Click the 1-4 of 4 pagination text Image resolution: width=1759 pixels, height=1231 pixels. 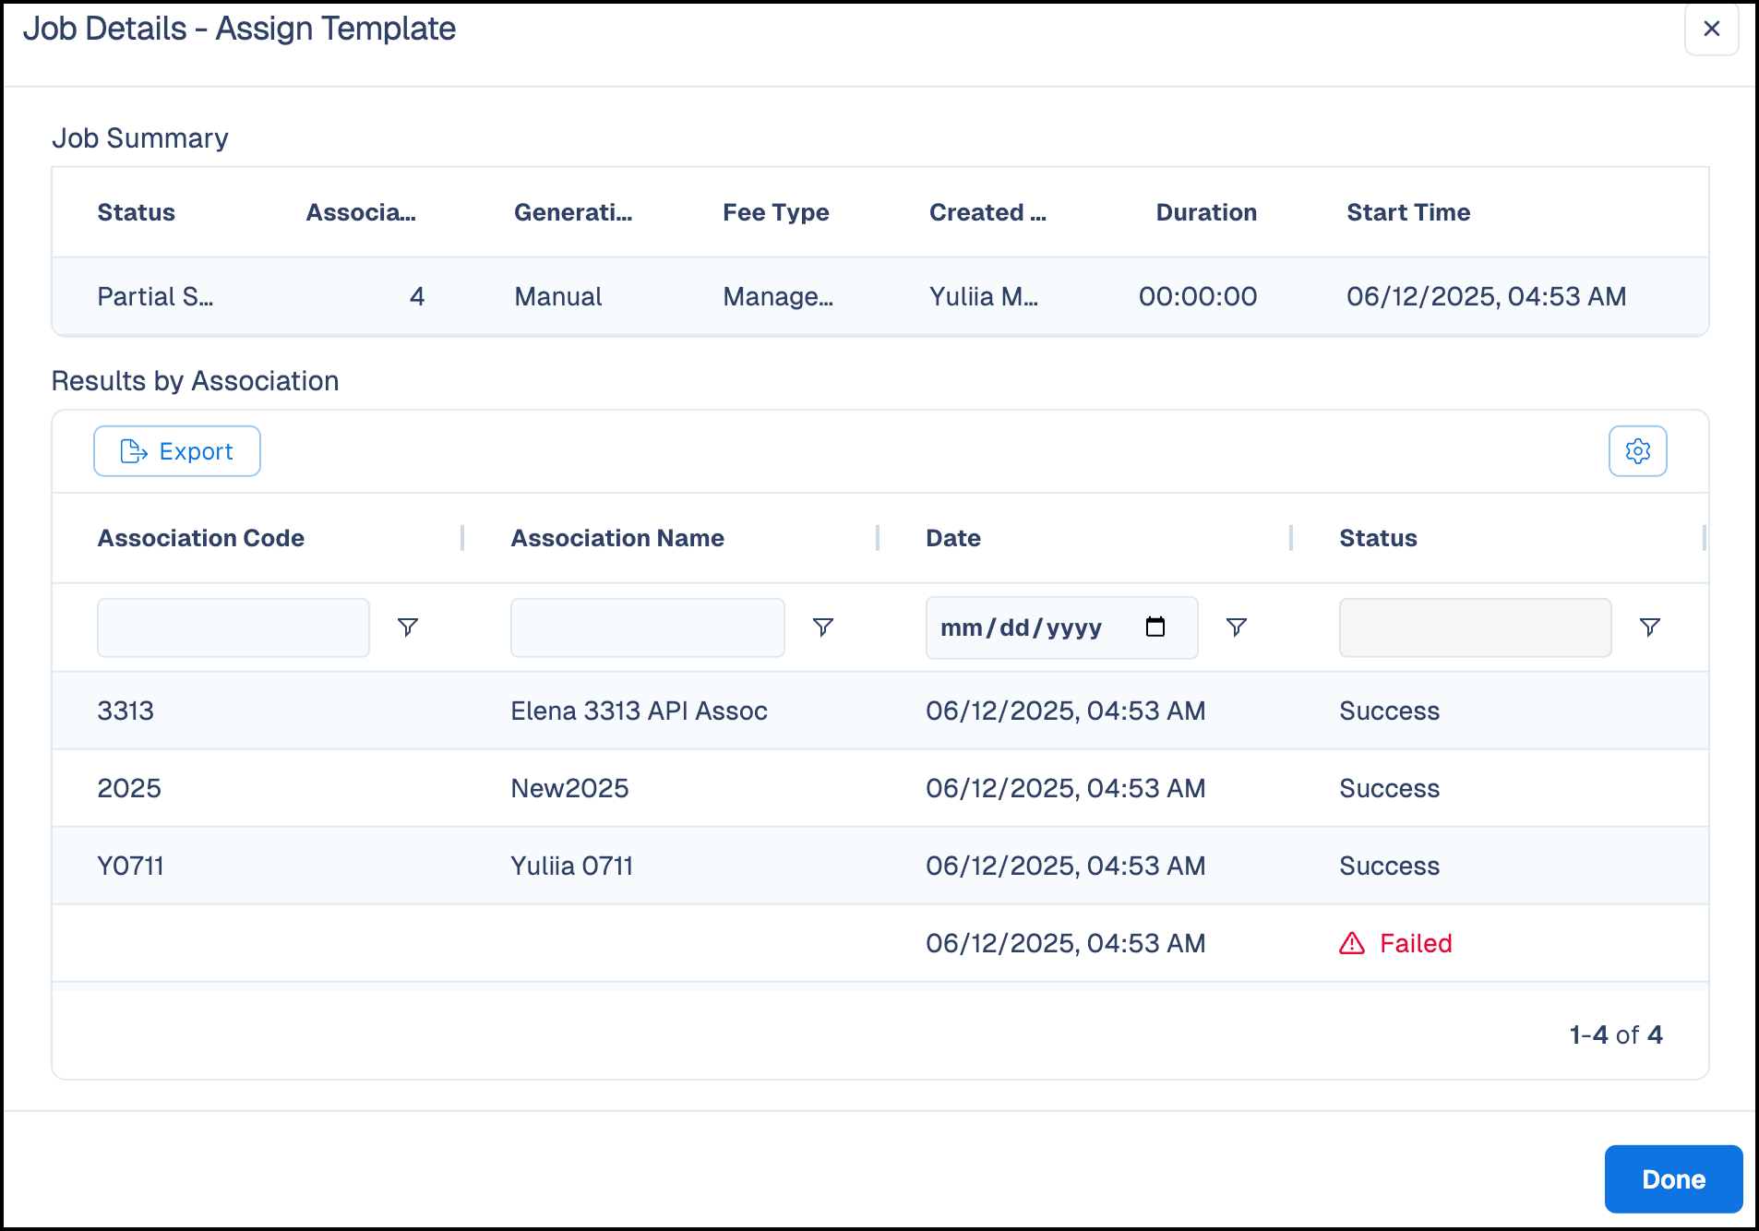tap(1616, 1034)
